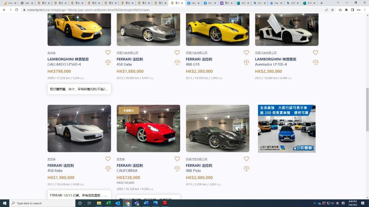Screen dimensions: 369x207
Task: Favorite the Ferrari 488 Pista listing
Action: (246, 159)
